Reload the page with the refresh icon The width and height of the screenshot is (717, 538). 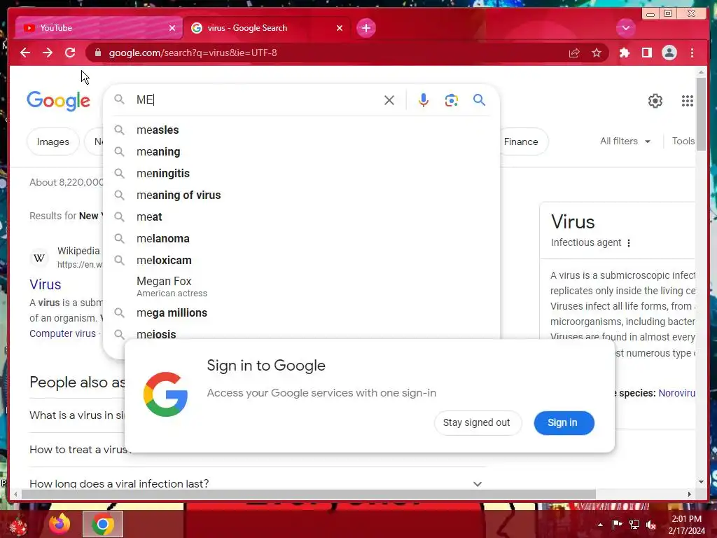pos(70,53)
